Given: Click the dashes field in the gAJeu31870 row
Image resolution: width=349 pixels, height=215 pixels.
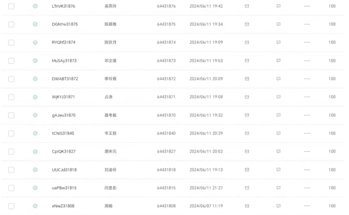Looking at the screenshot, I should [x=307, y=115].
